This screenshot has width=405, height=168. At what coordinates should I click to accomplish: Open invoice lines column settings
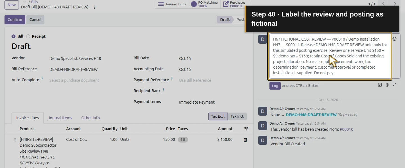click(x=246, y=129)
